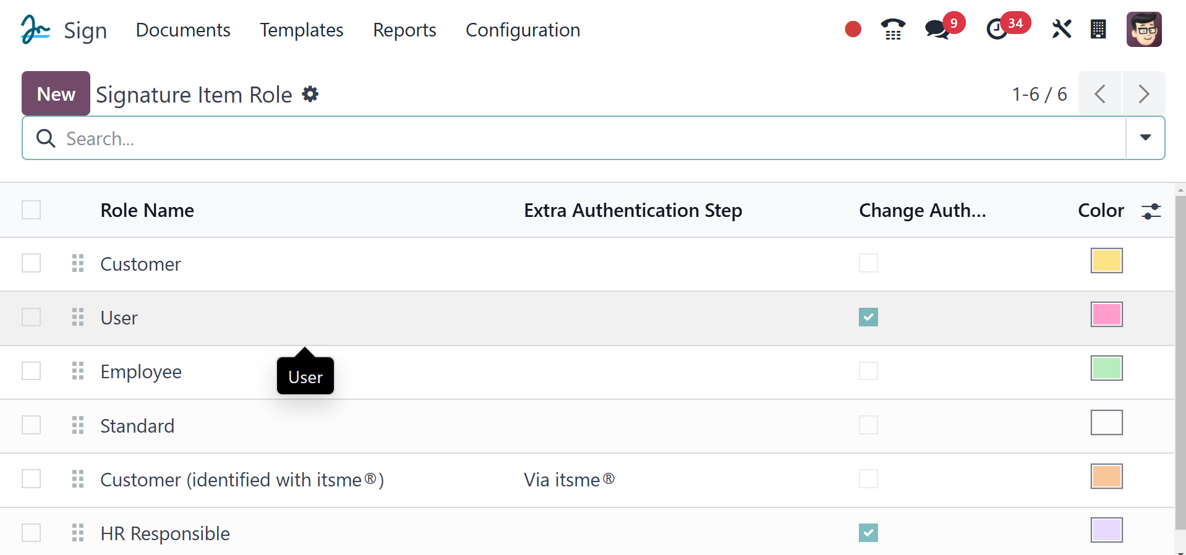Open the Configuration menu
This screenshot has height=555, width=1186.
(x=523, y=30)
